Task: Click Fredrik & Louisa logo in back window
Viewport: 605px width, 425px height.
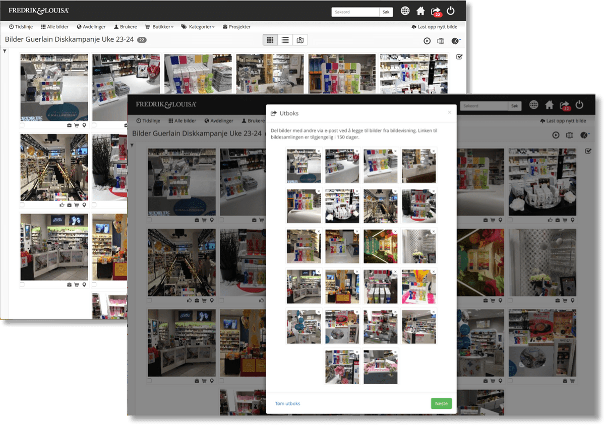Action: coord(38,11)
